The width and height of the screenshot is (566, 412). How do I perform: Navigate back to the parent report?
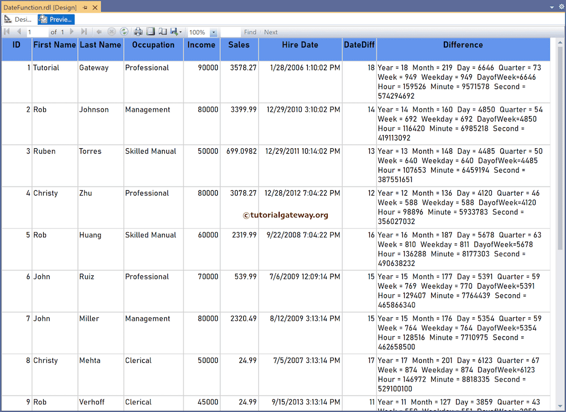98,32
